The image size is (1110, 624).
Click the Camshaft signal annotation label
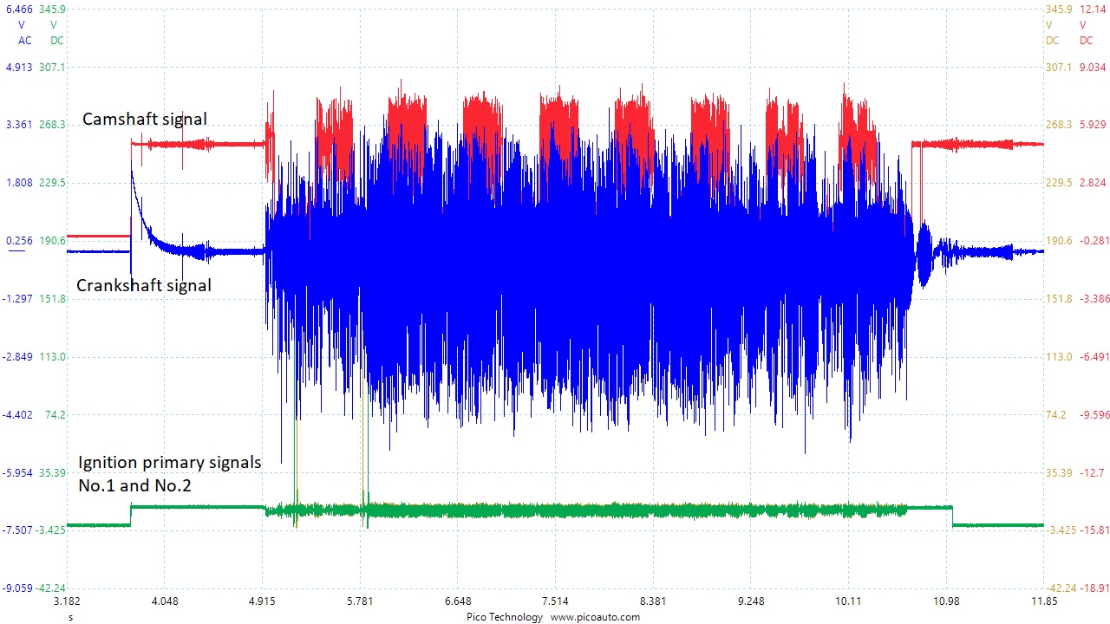[145, 120]
